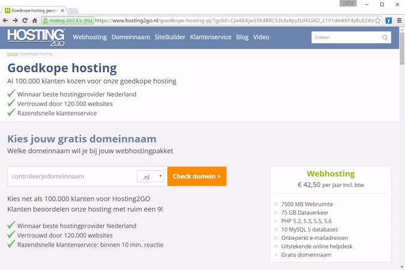Click the Onbeperkt e-mailadressen feature
The width and height of the screenshot is (405, 270).
(315, 238)
